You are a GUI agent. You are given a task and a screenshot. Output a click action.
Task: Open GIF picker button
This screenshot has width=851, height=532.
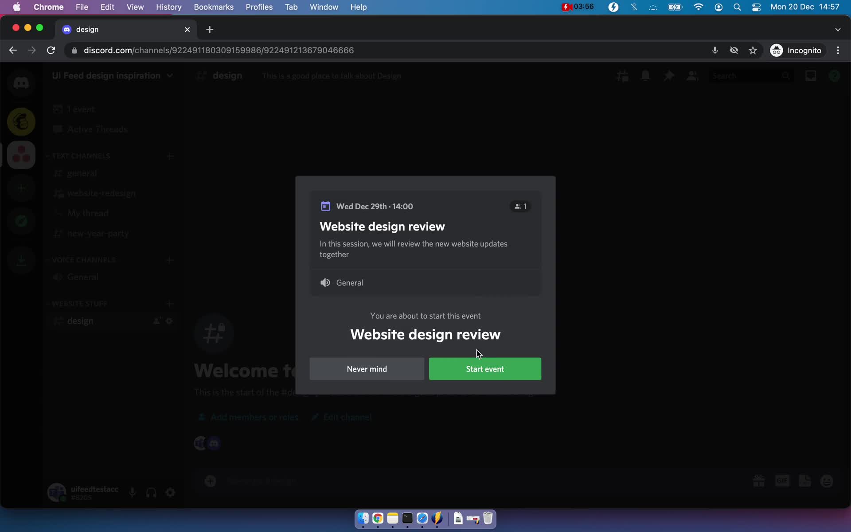[x=782, y=481]
